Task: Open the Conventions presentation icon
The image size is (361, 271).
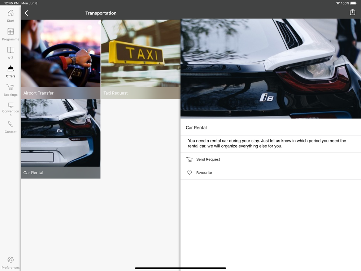Action: coord(10,105)
